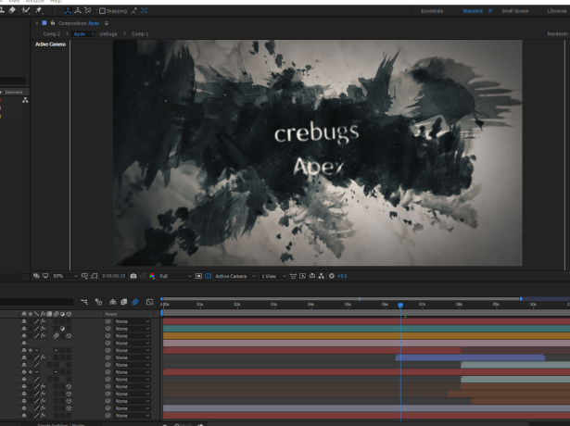Open the Fast Previews icon menu
This screenshot has height=426, width=570.
[302, 276]
